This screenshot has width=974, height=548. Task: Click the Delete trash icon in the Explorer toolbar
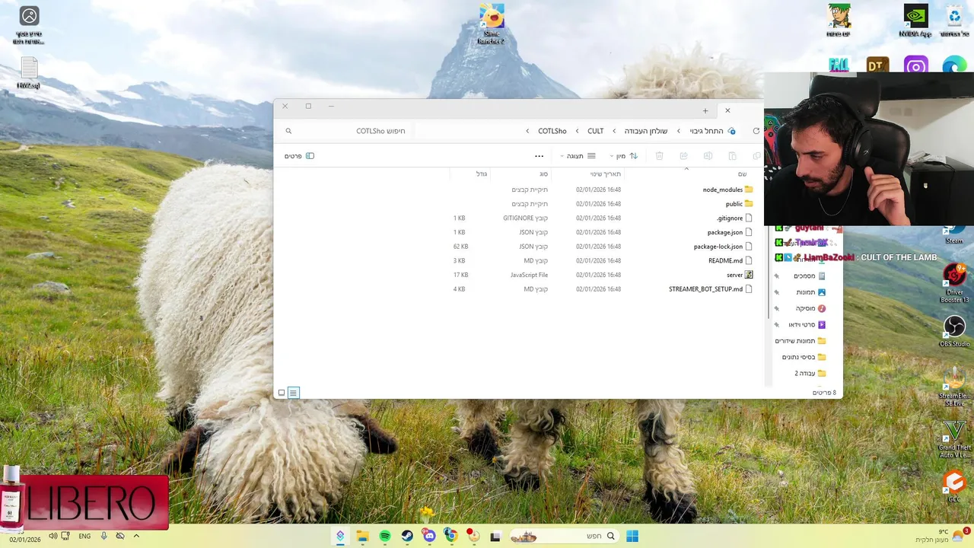(660, 156)
